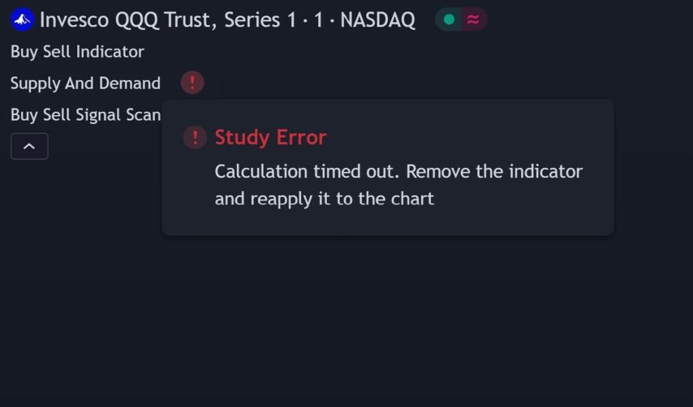The height and width of the screenshot is (407, 693).
Task: Collapse the indicator legend with the chevron
Action: (x=29, y=146)
